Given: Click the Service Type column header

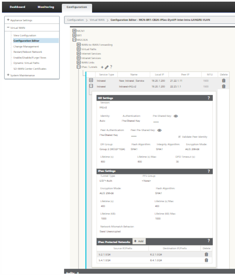Looking at the screenshot, I should coord(107,74).
